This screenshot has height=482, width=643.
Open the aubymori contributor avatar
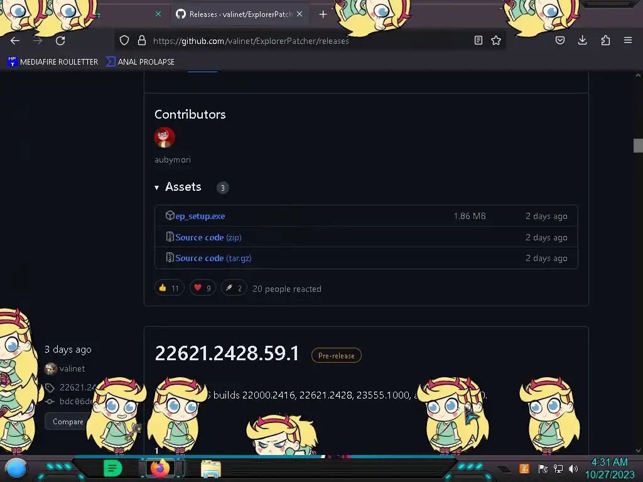pyautogui.click(x=165, y=137)
